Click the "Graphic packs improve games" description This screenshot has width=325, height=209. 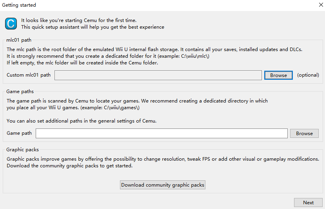(163, 159)
